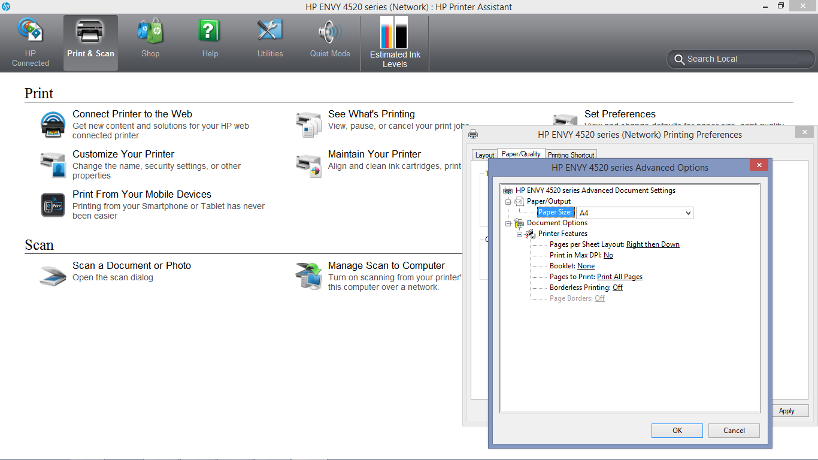Collapse the Document Options tree branch
818x460 pixels.
[x=508, y=222]
